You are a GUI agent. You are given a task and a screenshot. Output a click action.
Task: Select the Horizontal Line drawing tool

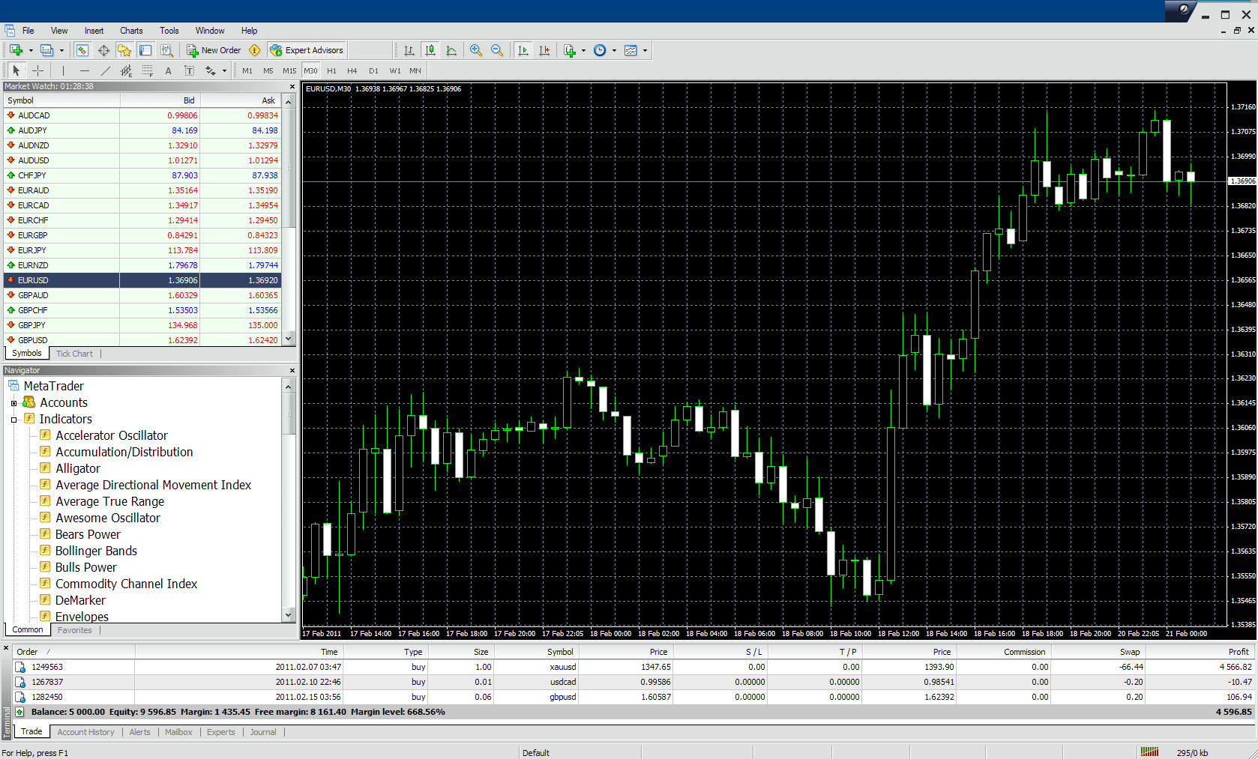tap(85, 70)
